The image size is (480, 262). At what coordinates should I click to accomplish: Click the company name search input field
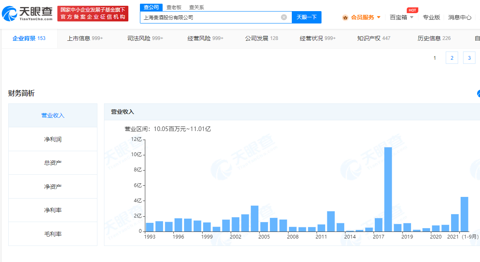point(210,17)
